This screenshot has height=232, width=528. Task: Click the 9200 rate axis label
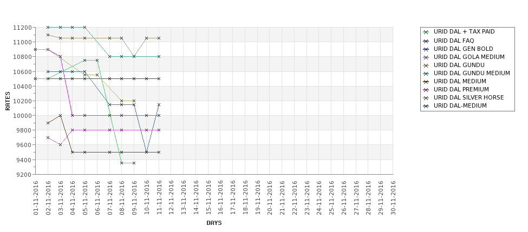(x=24, y=175)
